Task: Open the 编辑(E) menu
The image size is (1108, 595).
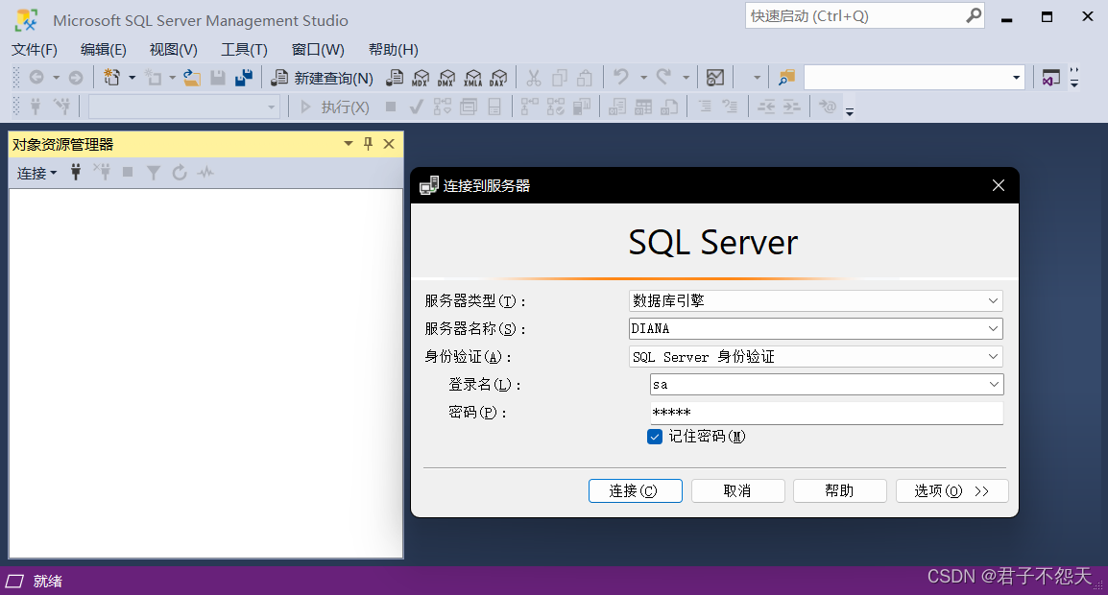Action: [103, 50]
